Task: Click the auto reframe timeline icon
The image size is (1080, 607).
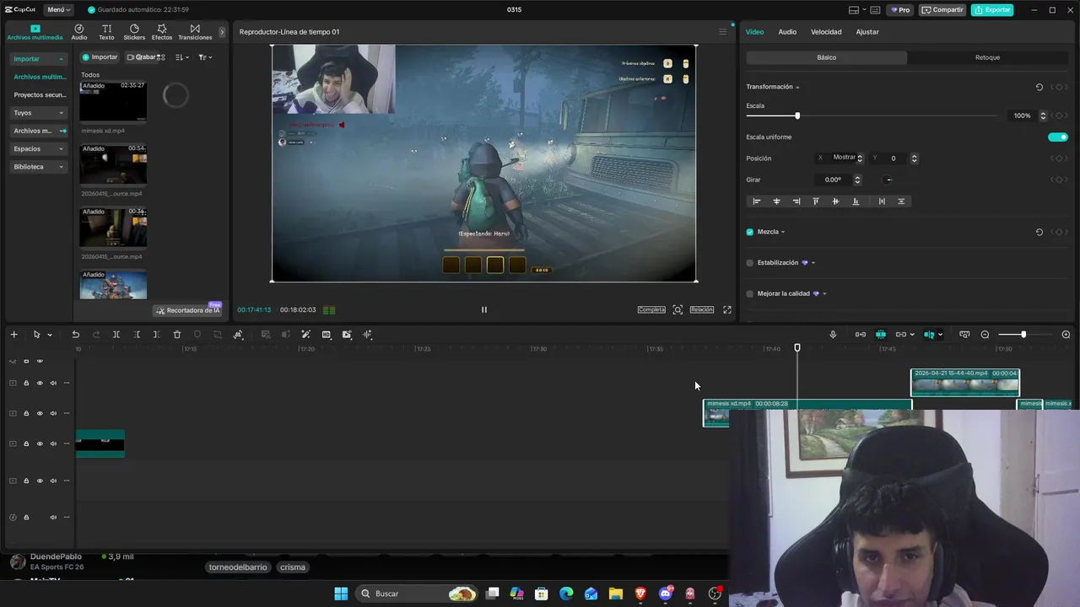Action: pyautogui.click(x=347, y=335)
